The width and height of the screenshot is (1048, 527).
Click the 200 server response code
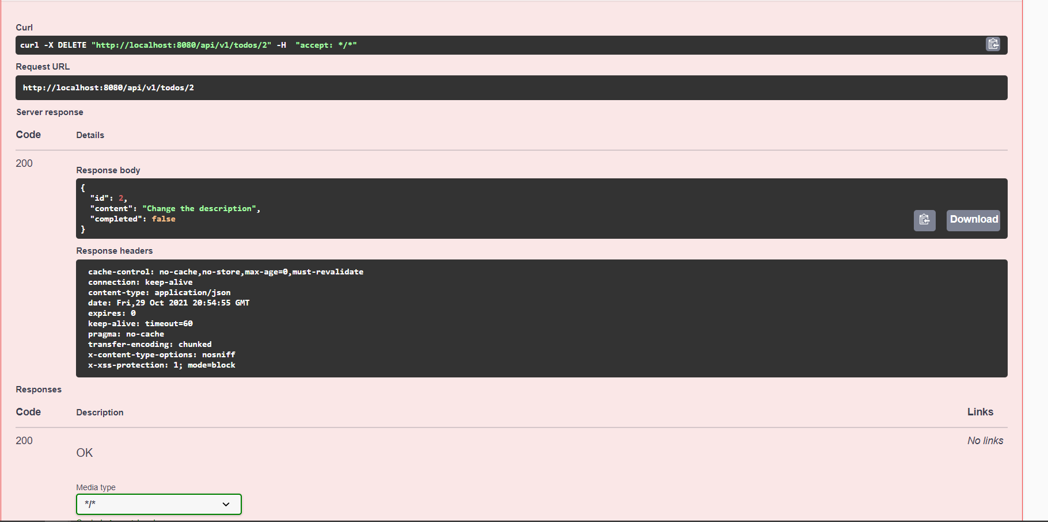point(24,163)
